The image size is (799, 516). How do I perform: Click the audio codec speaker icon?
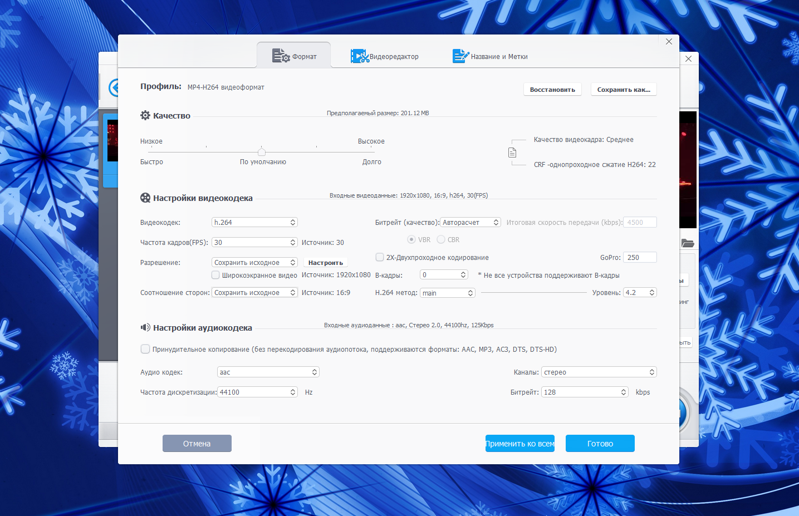(x=145, y=327)
